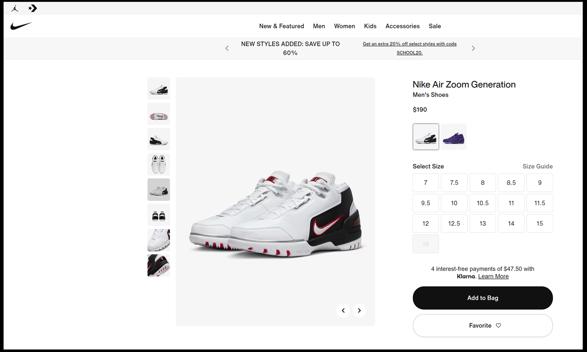Select size 7

(426, 183)
